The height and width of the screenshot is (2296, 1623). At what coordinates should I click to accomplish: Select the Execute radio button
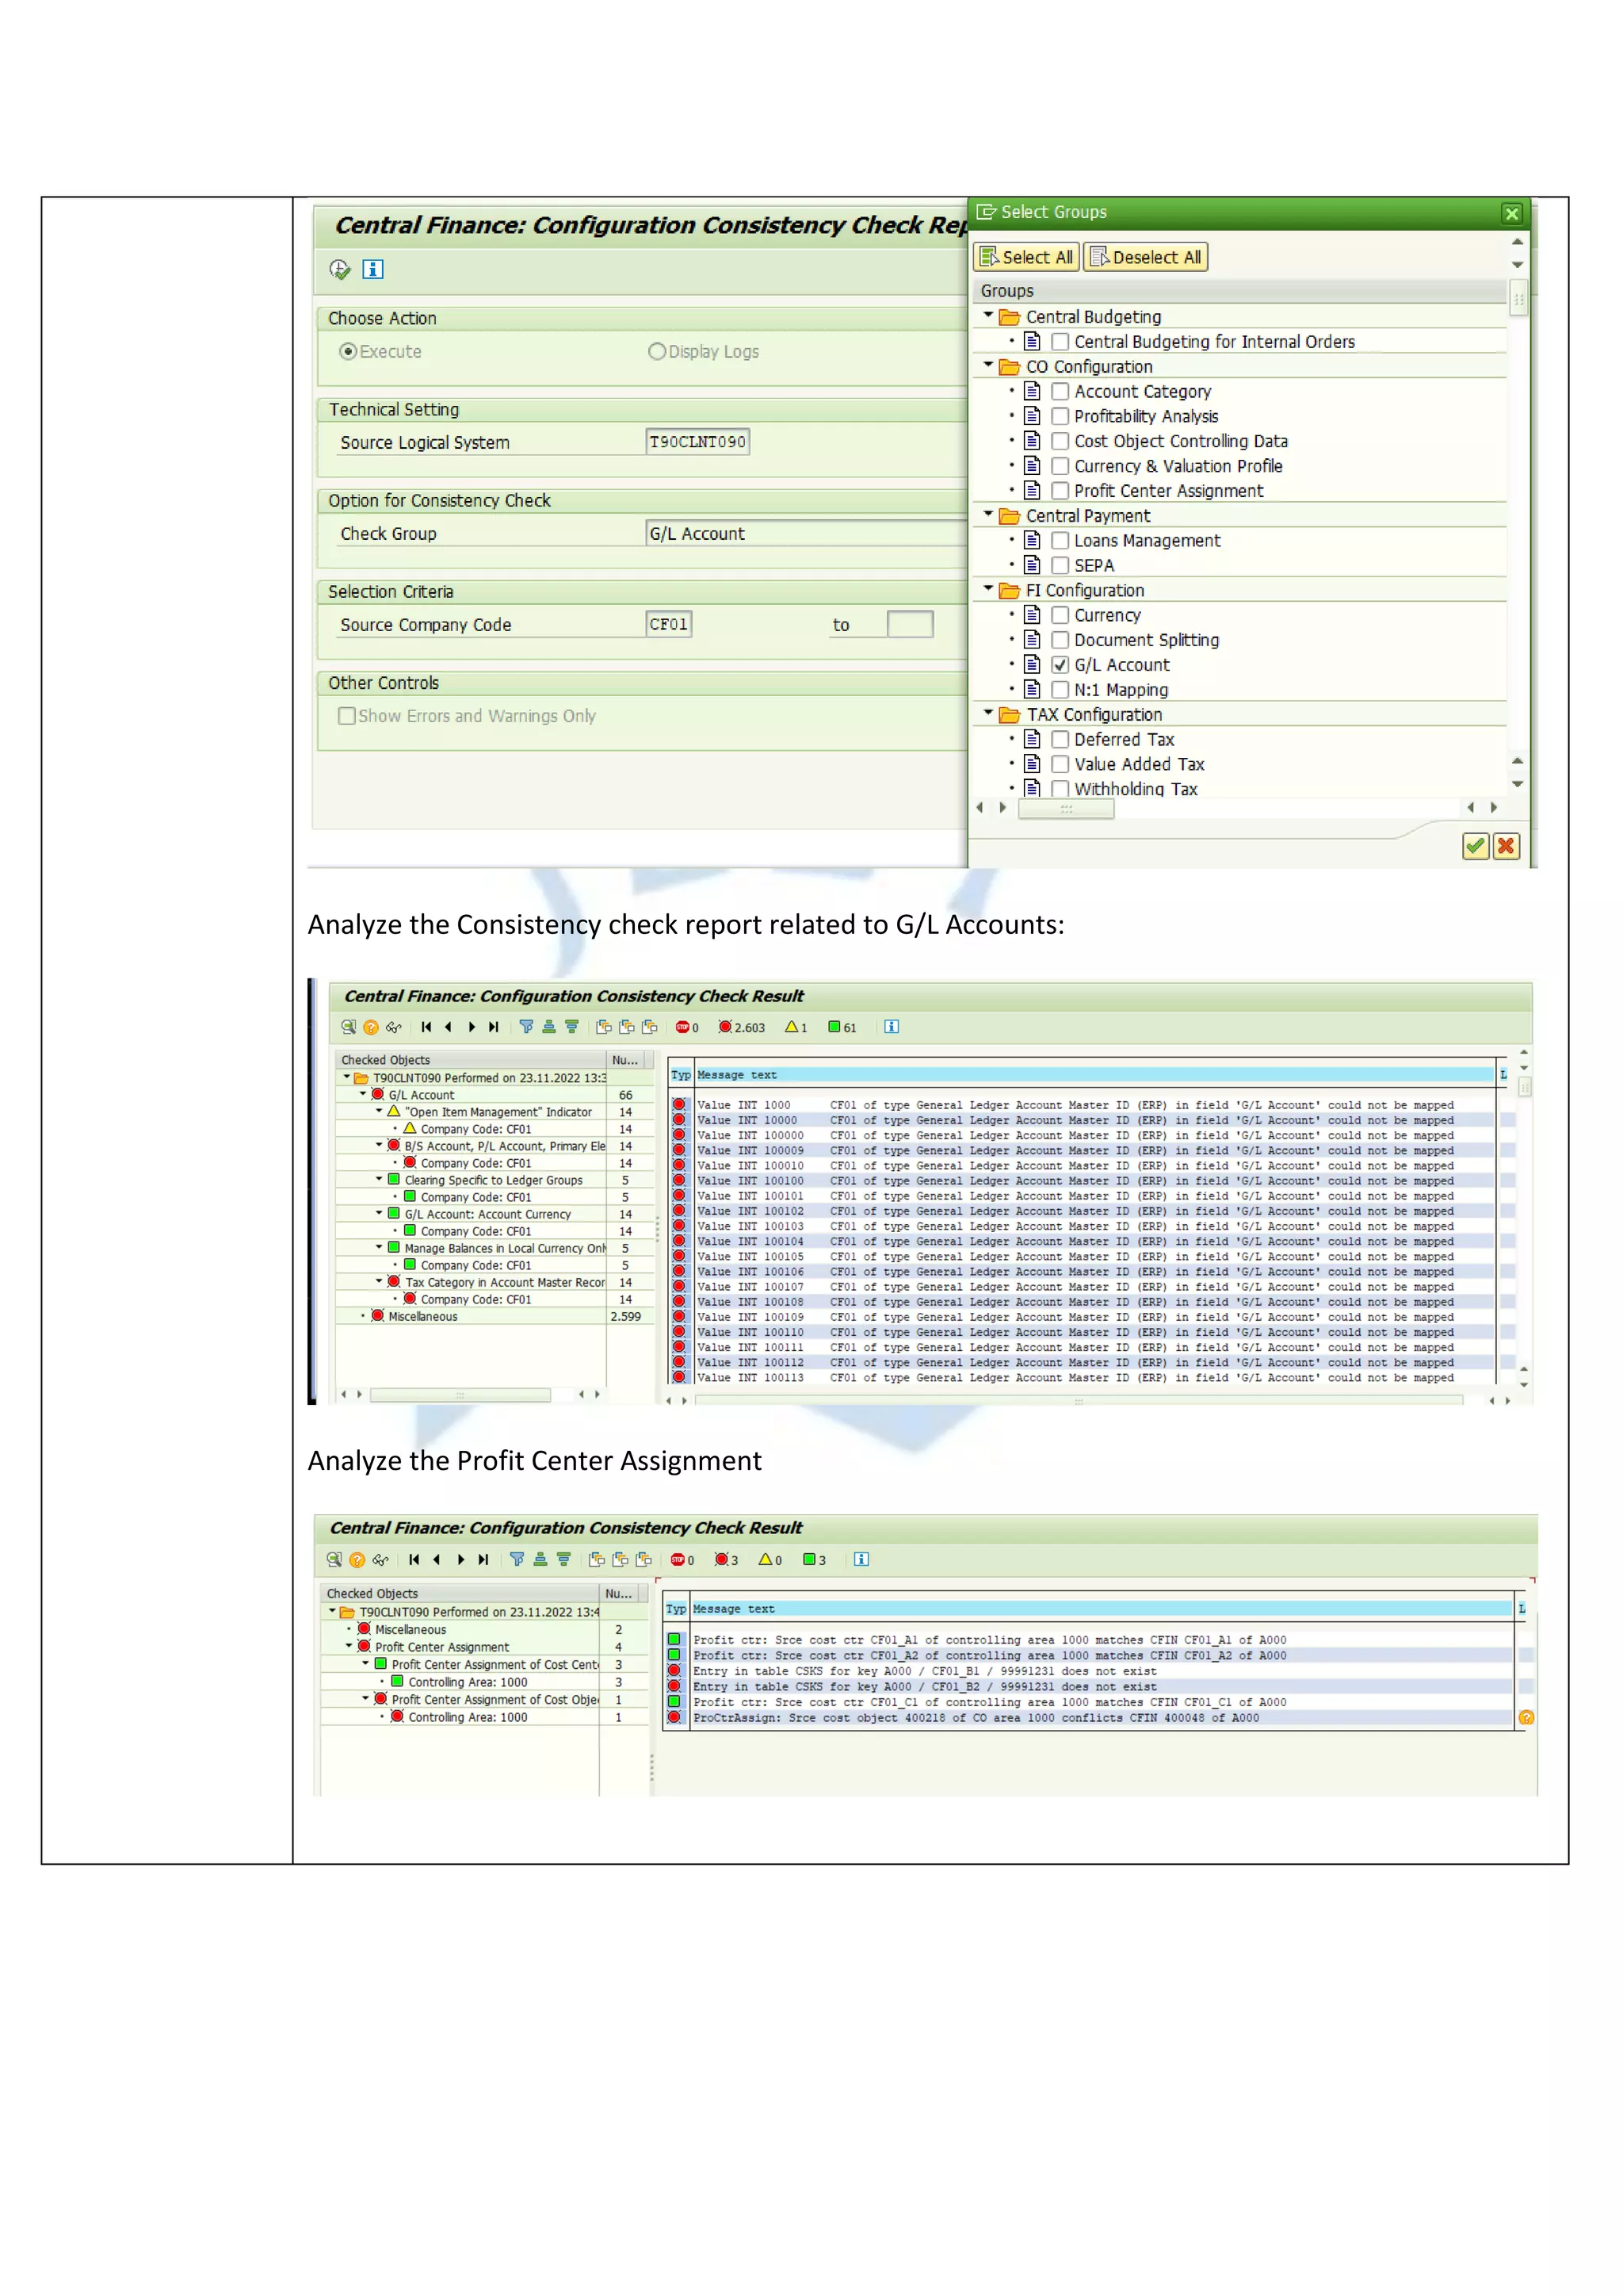point(348,351)
